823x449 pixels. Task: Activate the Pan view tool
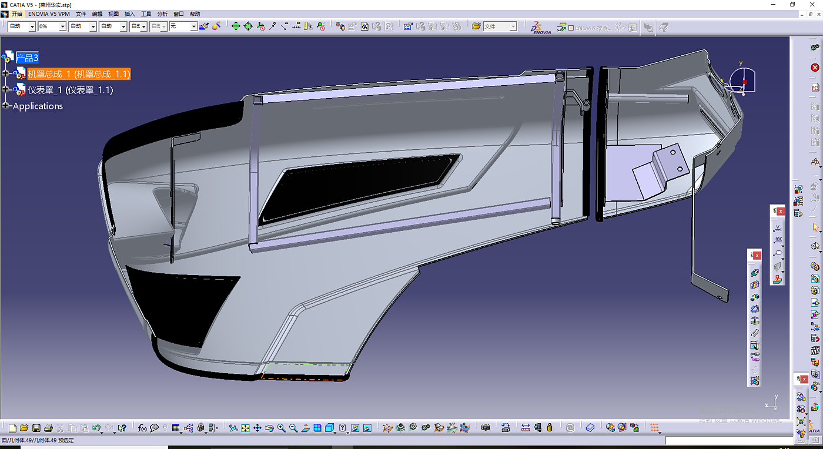[257, 428]
